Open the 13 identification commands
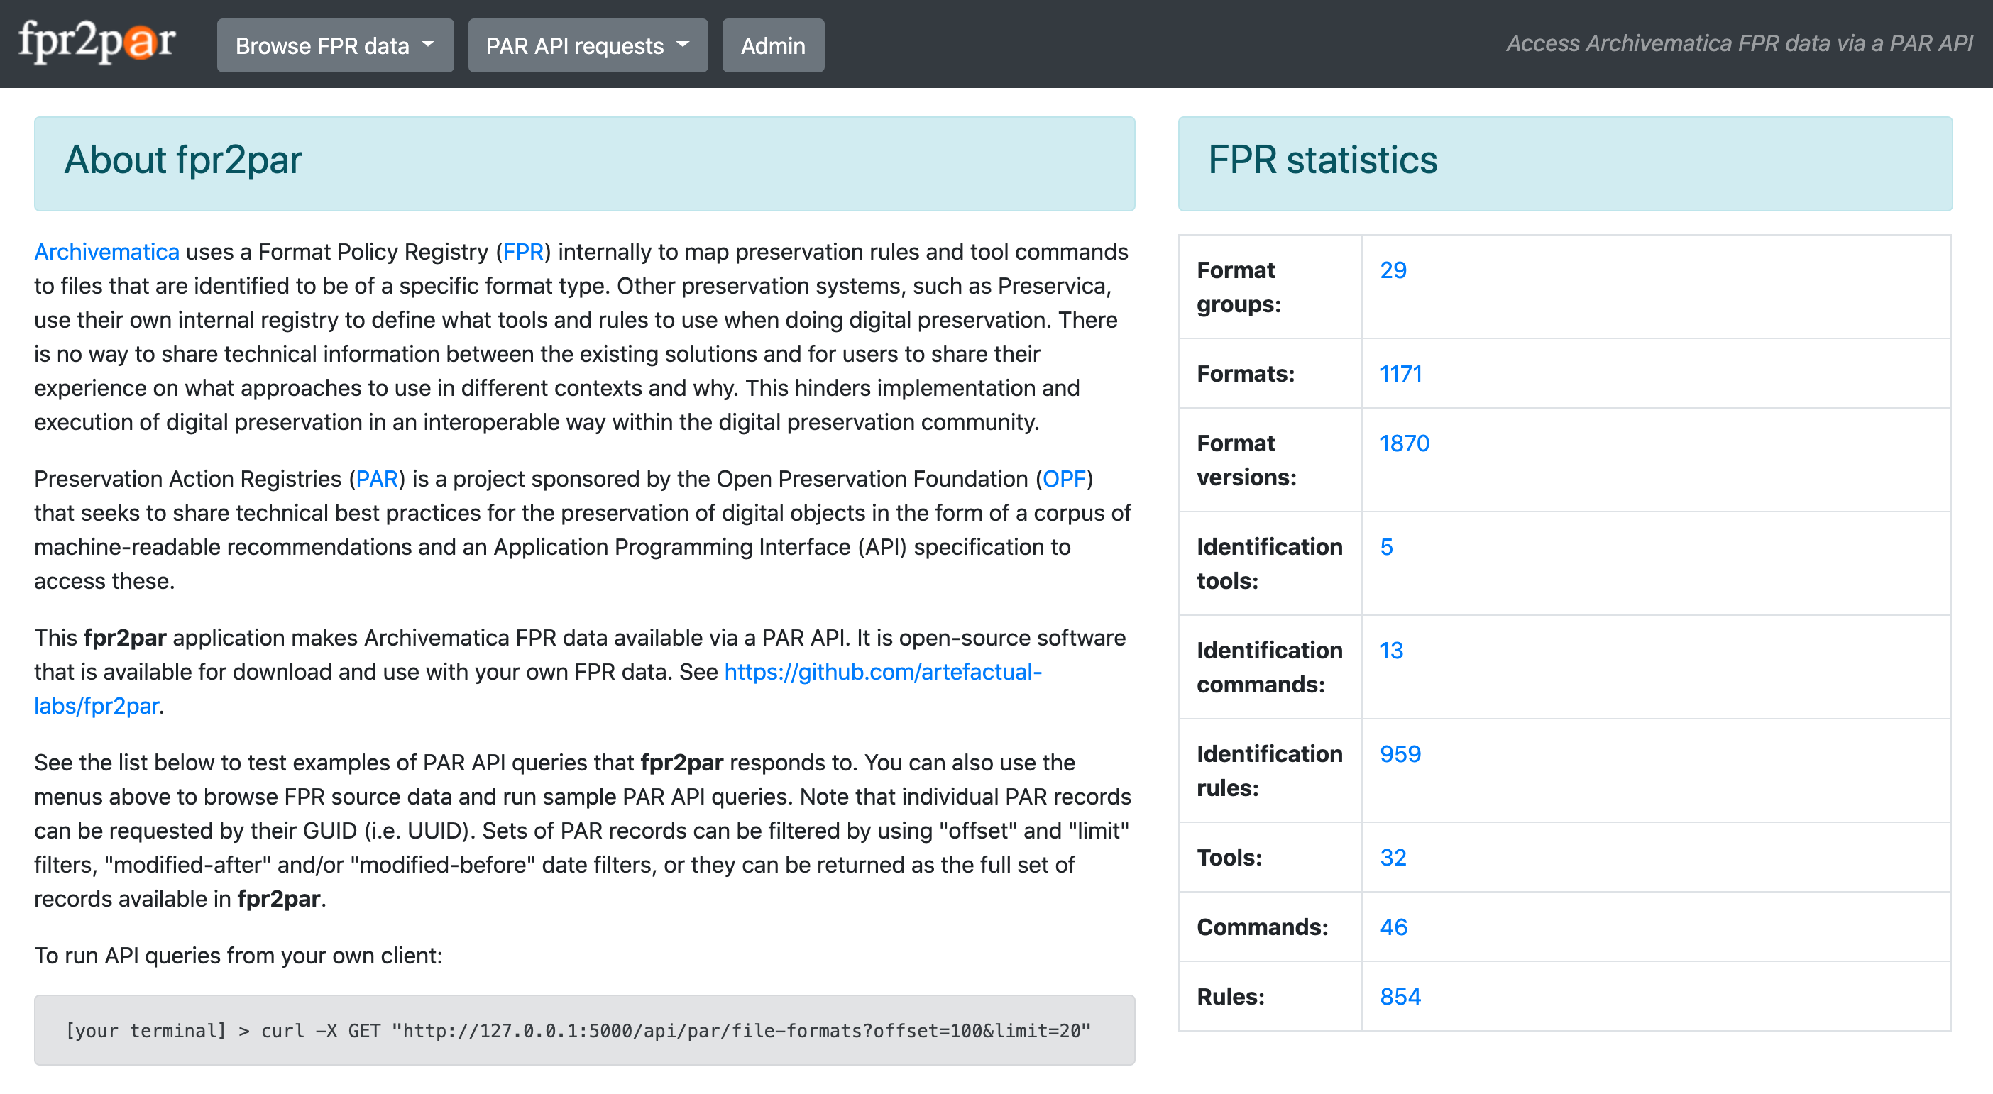The image size is (1993, 1094). click(1390, 650)
